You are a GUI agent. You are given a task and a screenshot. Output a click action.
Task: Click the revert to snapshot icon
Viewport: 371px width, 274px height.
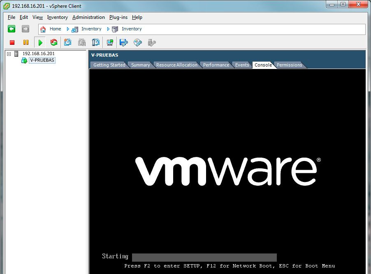click(82, 43)
